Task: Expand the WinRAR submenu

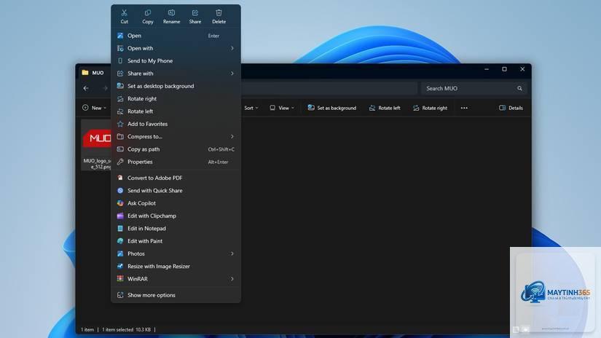Action: 176,279
